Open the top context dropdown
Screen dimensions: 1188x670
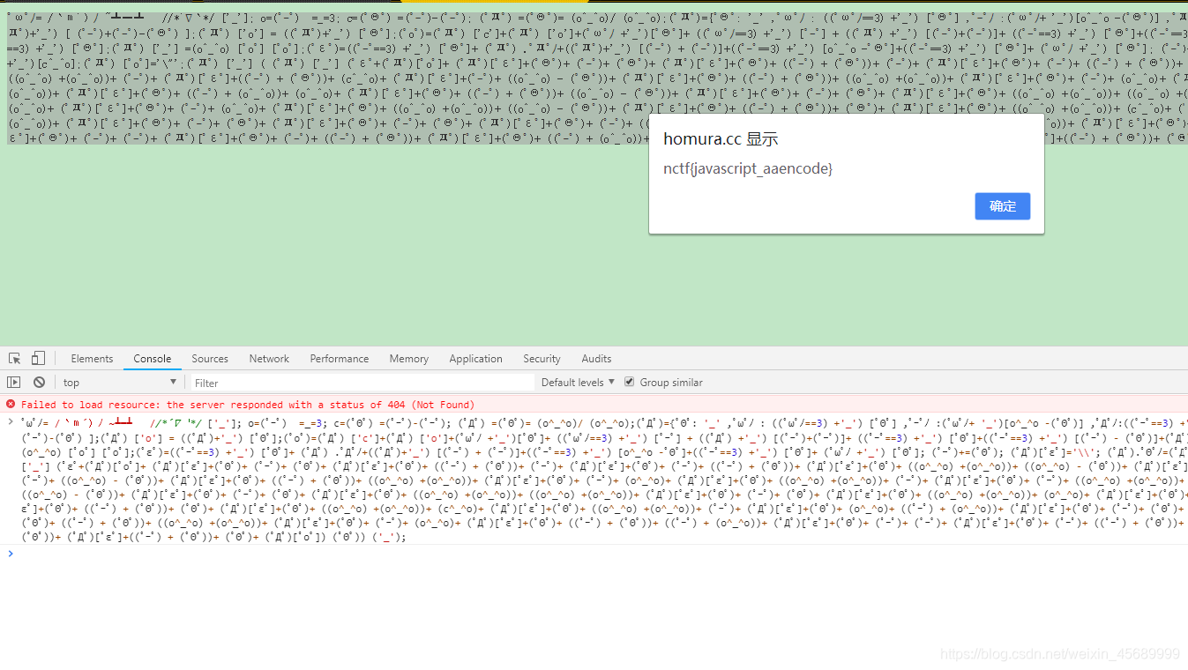[120, 382]
